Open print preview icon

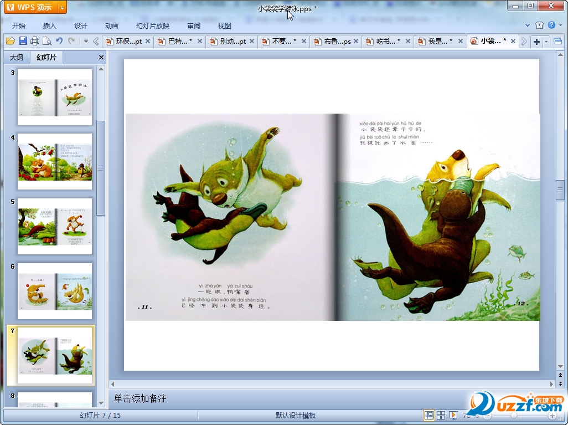(47, 41)
